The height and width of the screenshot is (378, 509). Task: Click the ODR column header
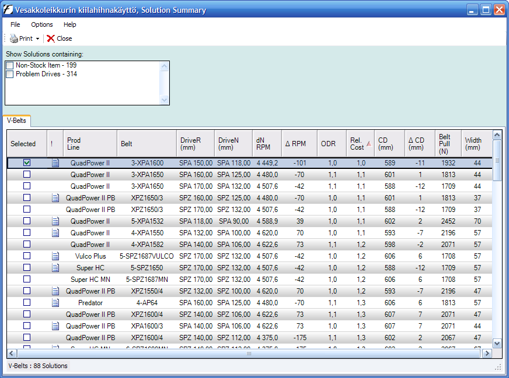(x=332, y=143)
